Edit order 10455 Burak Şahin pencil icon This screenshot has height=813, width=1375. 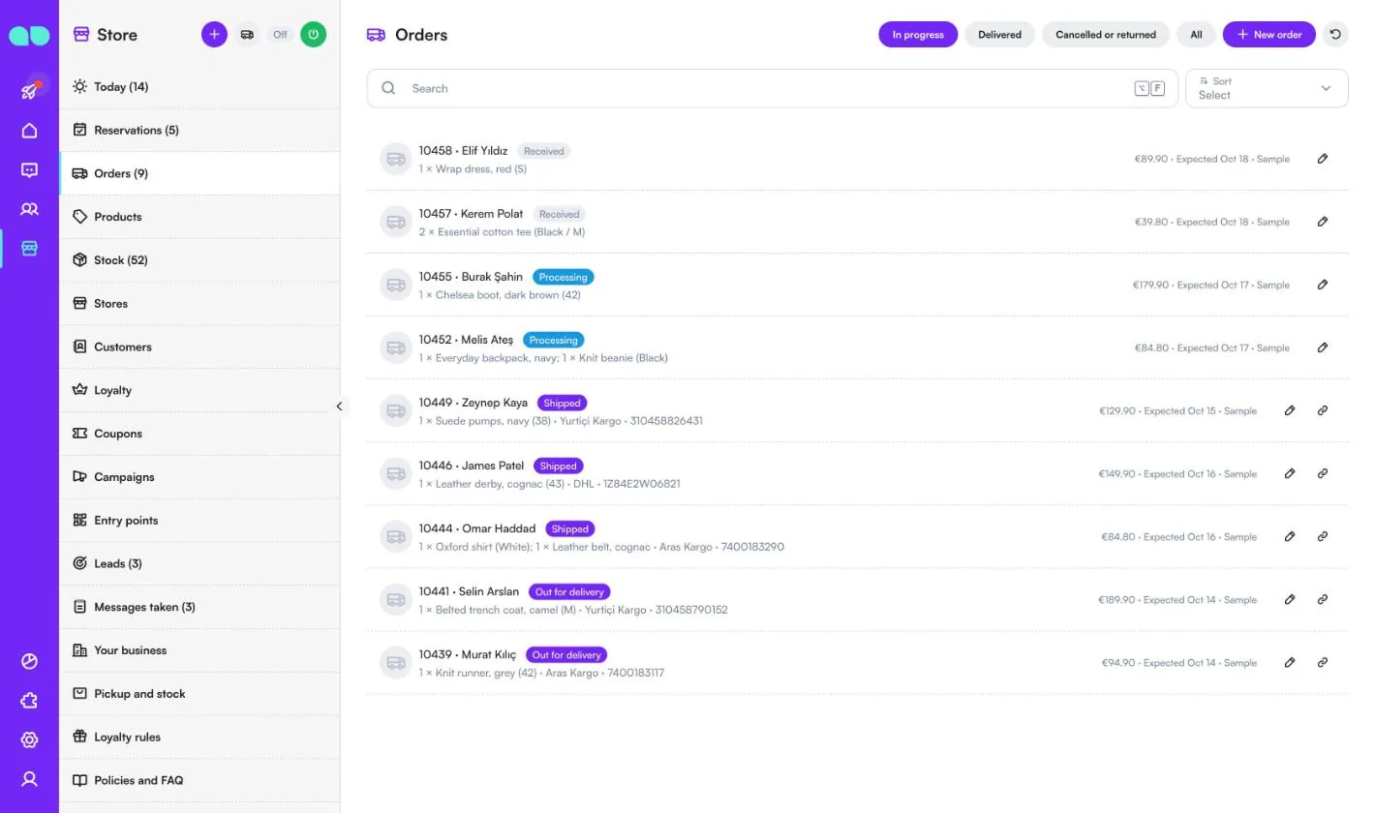pos(1323,285)
